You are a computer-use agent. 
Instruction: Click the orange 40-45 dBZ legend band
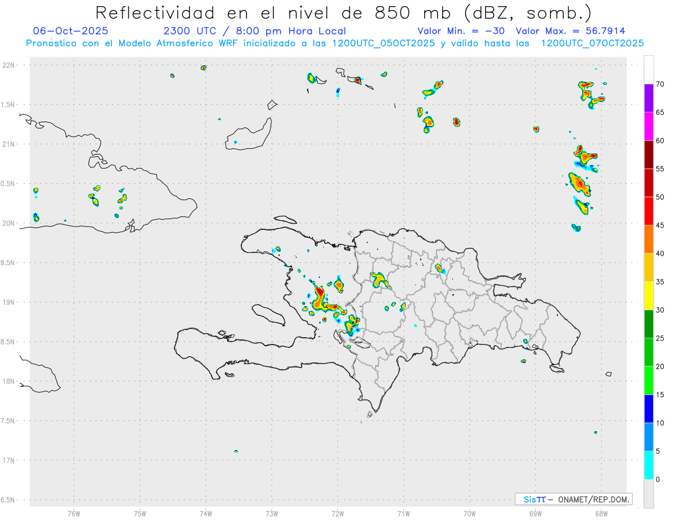[x=649, y=239]
